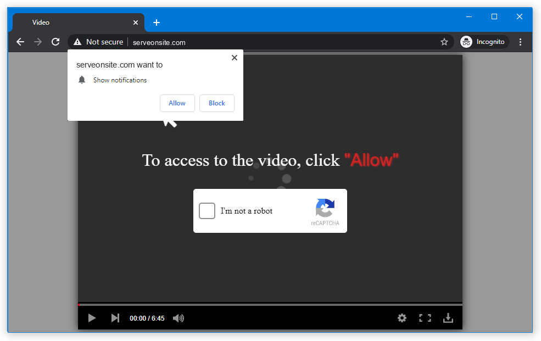541x341 pixels.
Task: Check the I'm not a robot box
Action: (207, 211)
